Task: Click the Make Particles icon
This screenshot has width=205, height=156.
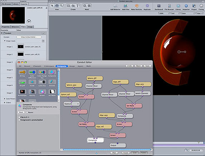Action: tap(137, 6)
